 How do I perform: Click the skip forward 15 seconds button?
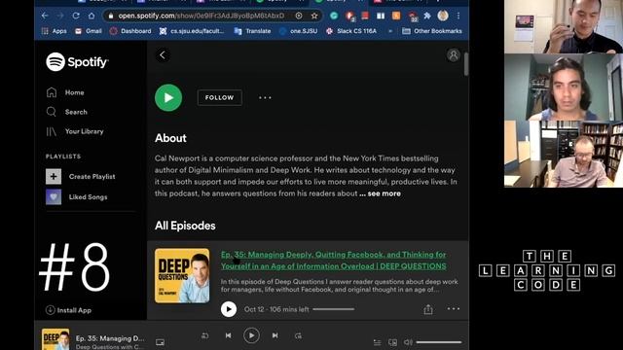[x=298, y=335]
